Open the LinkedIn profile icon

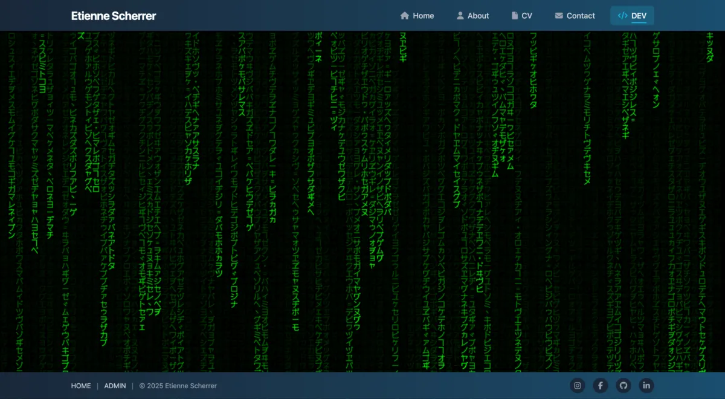pyautogui.click(x=646, y=386)
